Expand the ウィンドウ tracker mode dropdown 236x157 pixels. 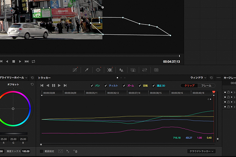[x=199, y=77]
